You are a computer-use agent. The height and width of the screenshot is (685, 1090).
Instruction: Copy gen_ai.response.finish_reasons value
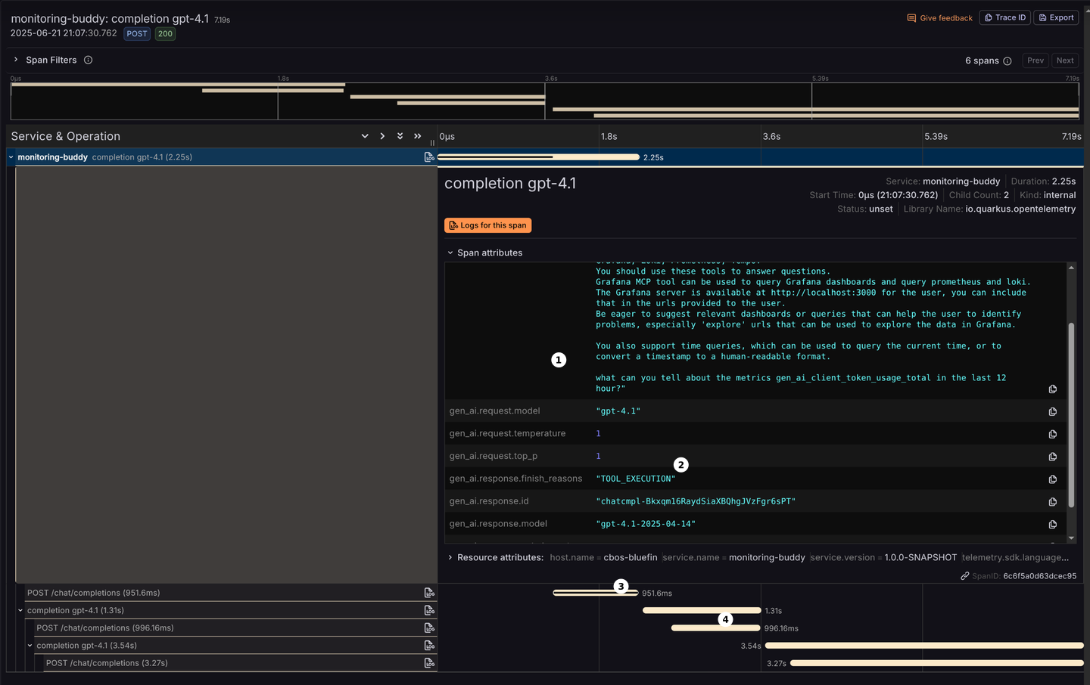[x=1052, y=479]
